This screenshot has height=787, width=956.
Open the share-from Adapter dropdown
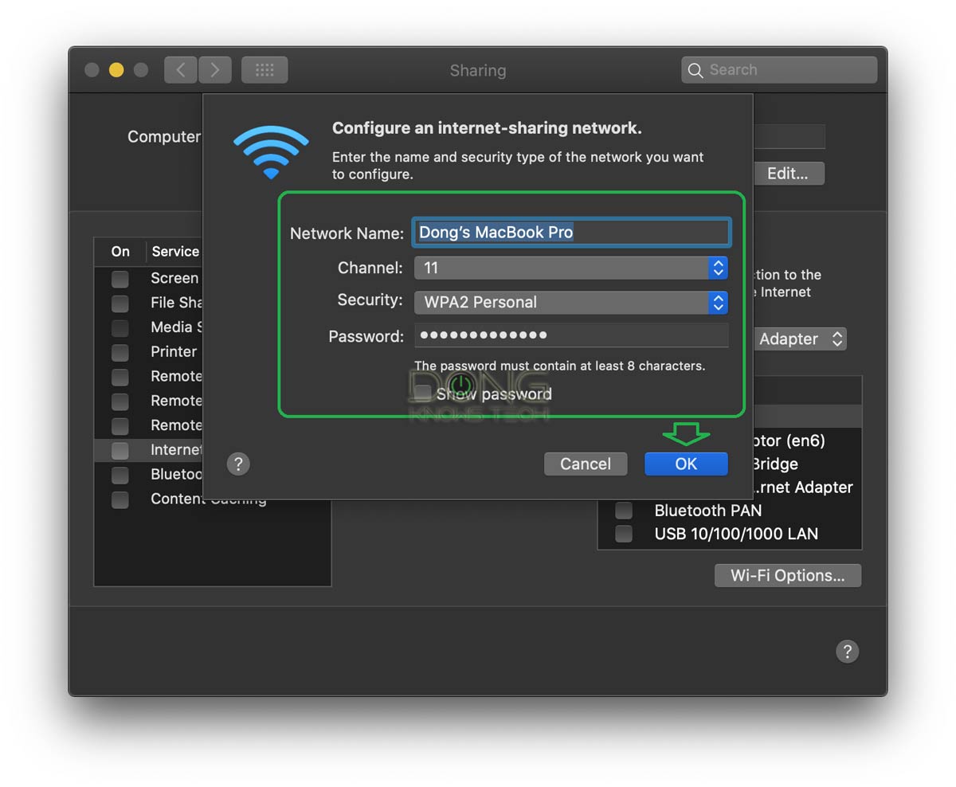pyautogui.click(x=799, y=339)
